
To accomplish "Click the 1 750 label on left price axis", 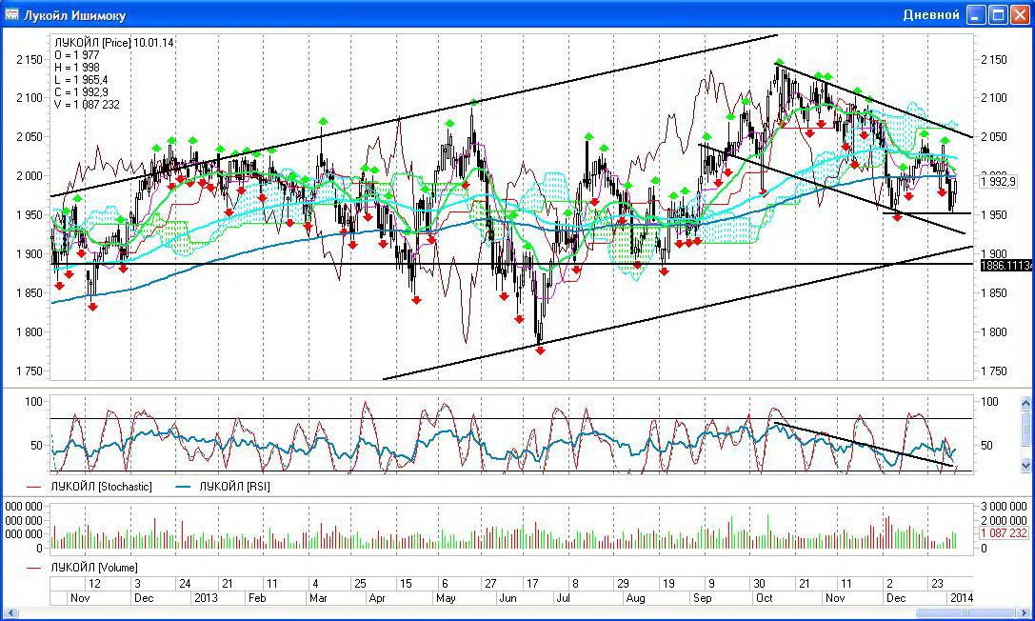I will (30, 371).
